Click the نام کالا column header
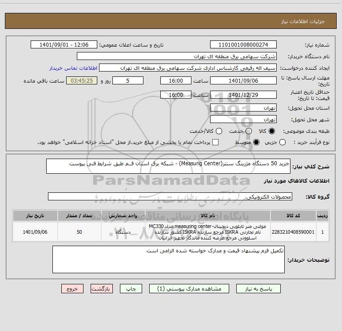This screenshot has height=331, width=342. click(208, 215)
